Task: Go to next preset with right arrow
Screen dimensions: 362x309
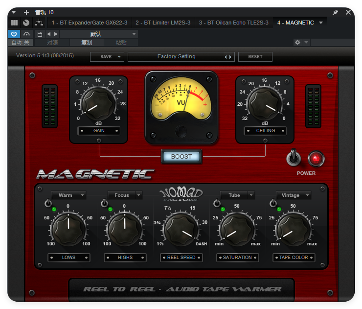Action: (56, 34)
